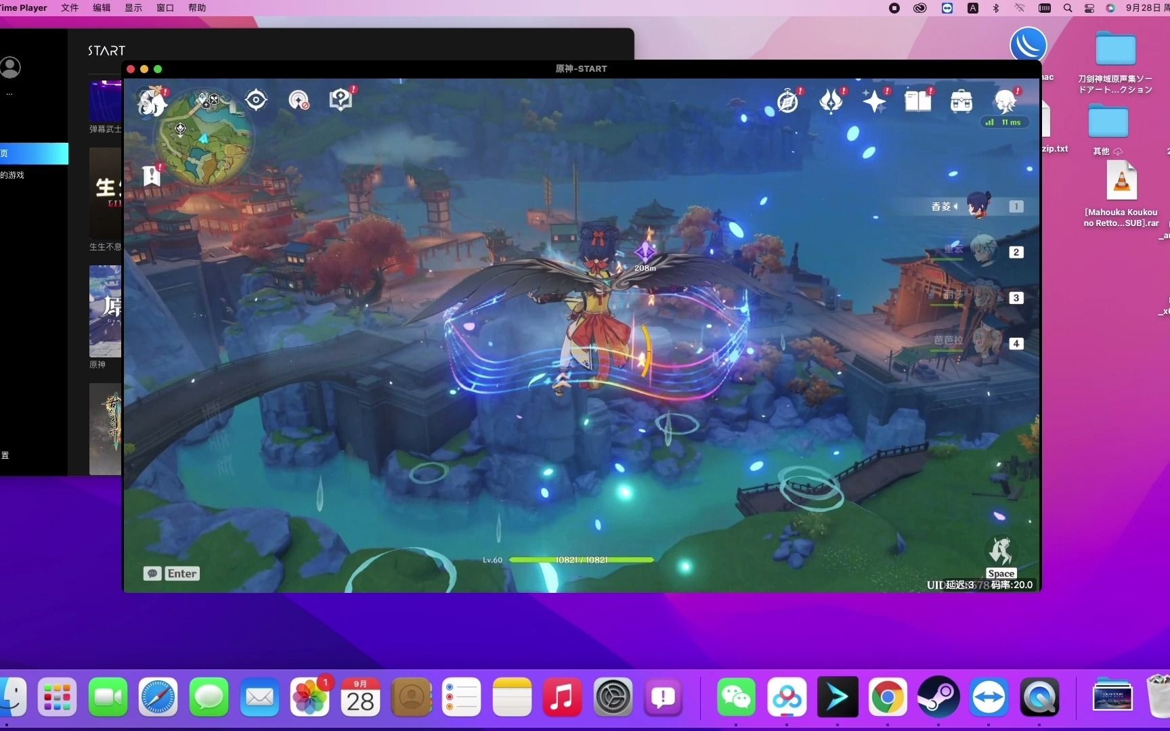Open the Notes app in dock
This screenshot has width=1170, height=731.
[x=512, y=697]
